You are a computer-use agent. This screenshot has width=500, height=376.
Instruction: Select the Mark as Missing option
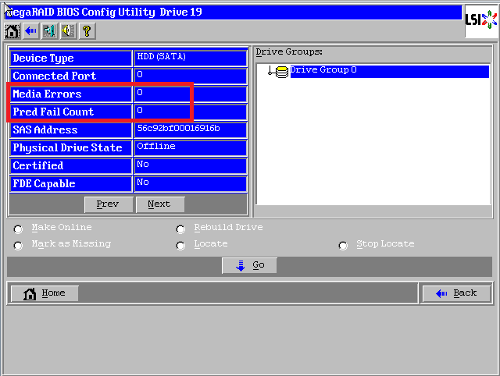[19, 245]
